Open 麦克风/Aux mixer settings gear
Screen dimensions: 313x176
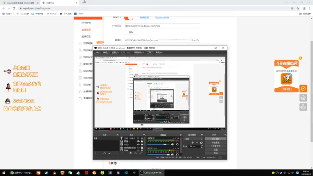click(x=177, y=154)
